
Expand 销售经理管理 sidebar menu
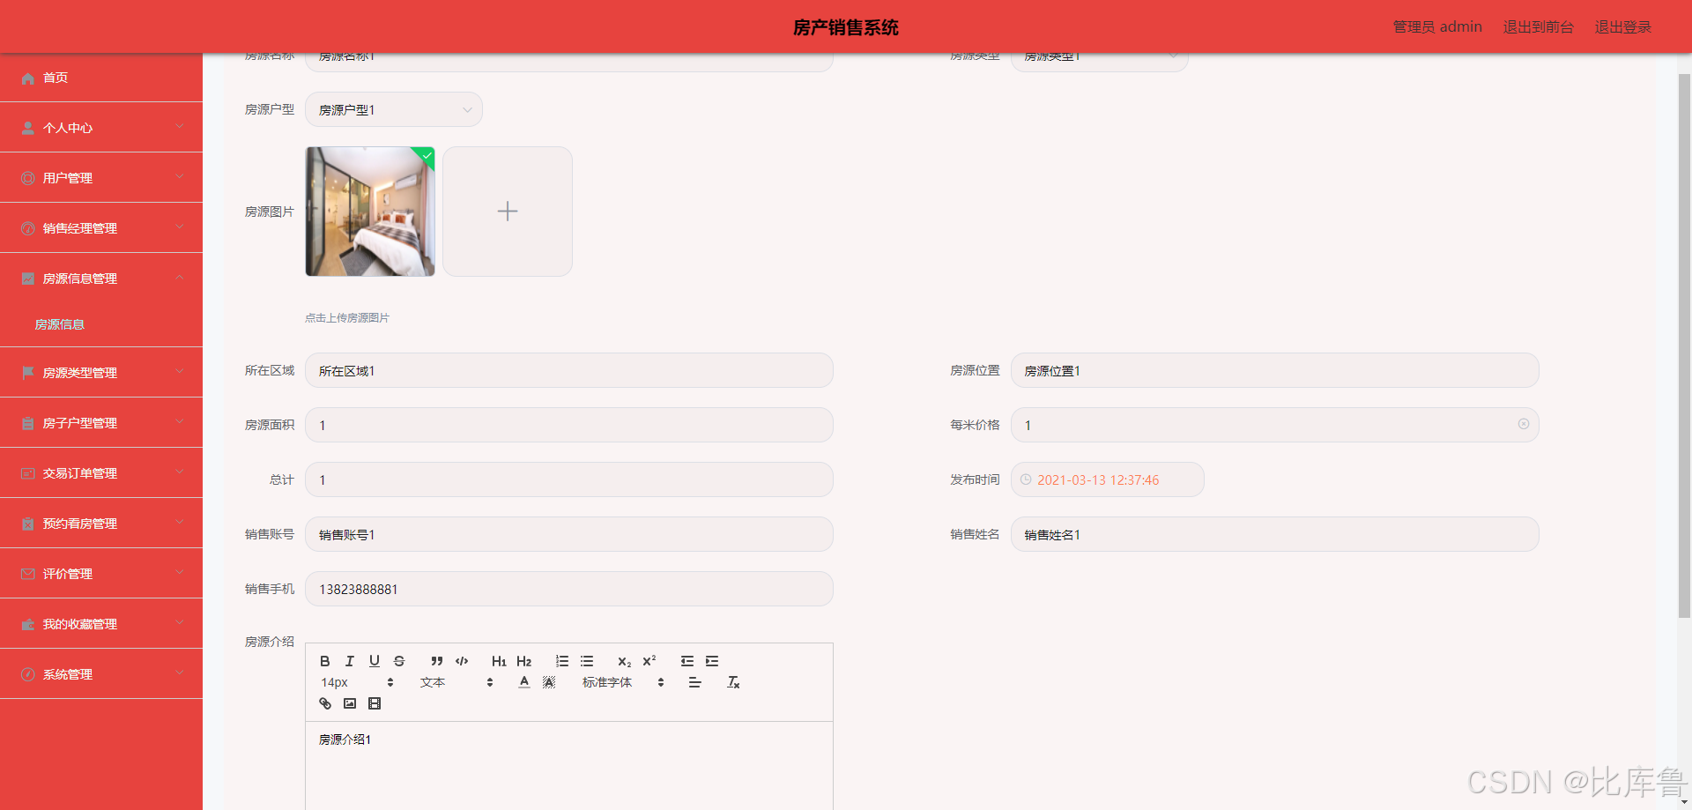(101, 228)
